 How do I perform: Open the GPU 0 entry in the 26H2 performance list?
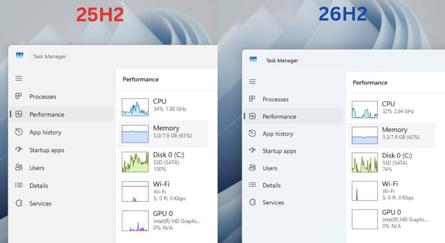[x=391, y=219]
